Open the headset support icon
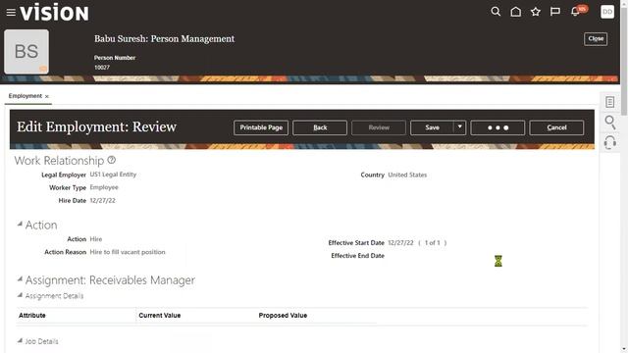Viewport: 628px width, 353px height. point(609,142)
